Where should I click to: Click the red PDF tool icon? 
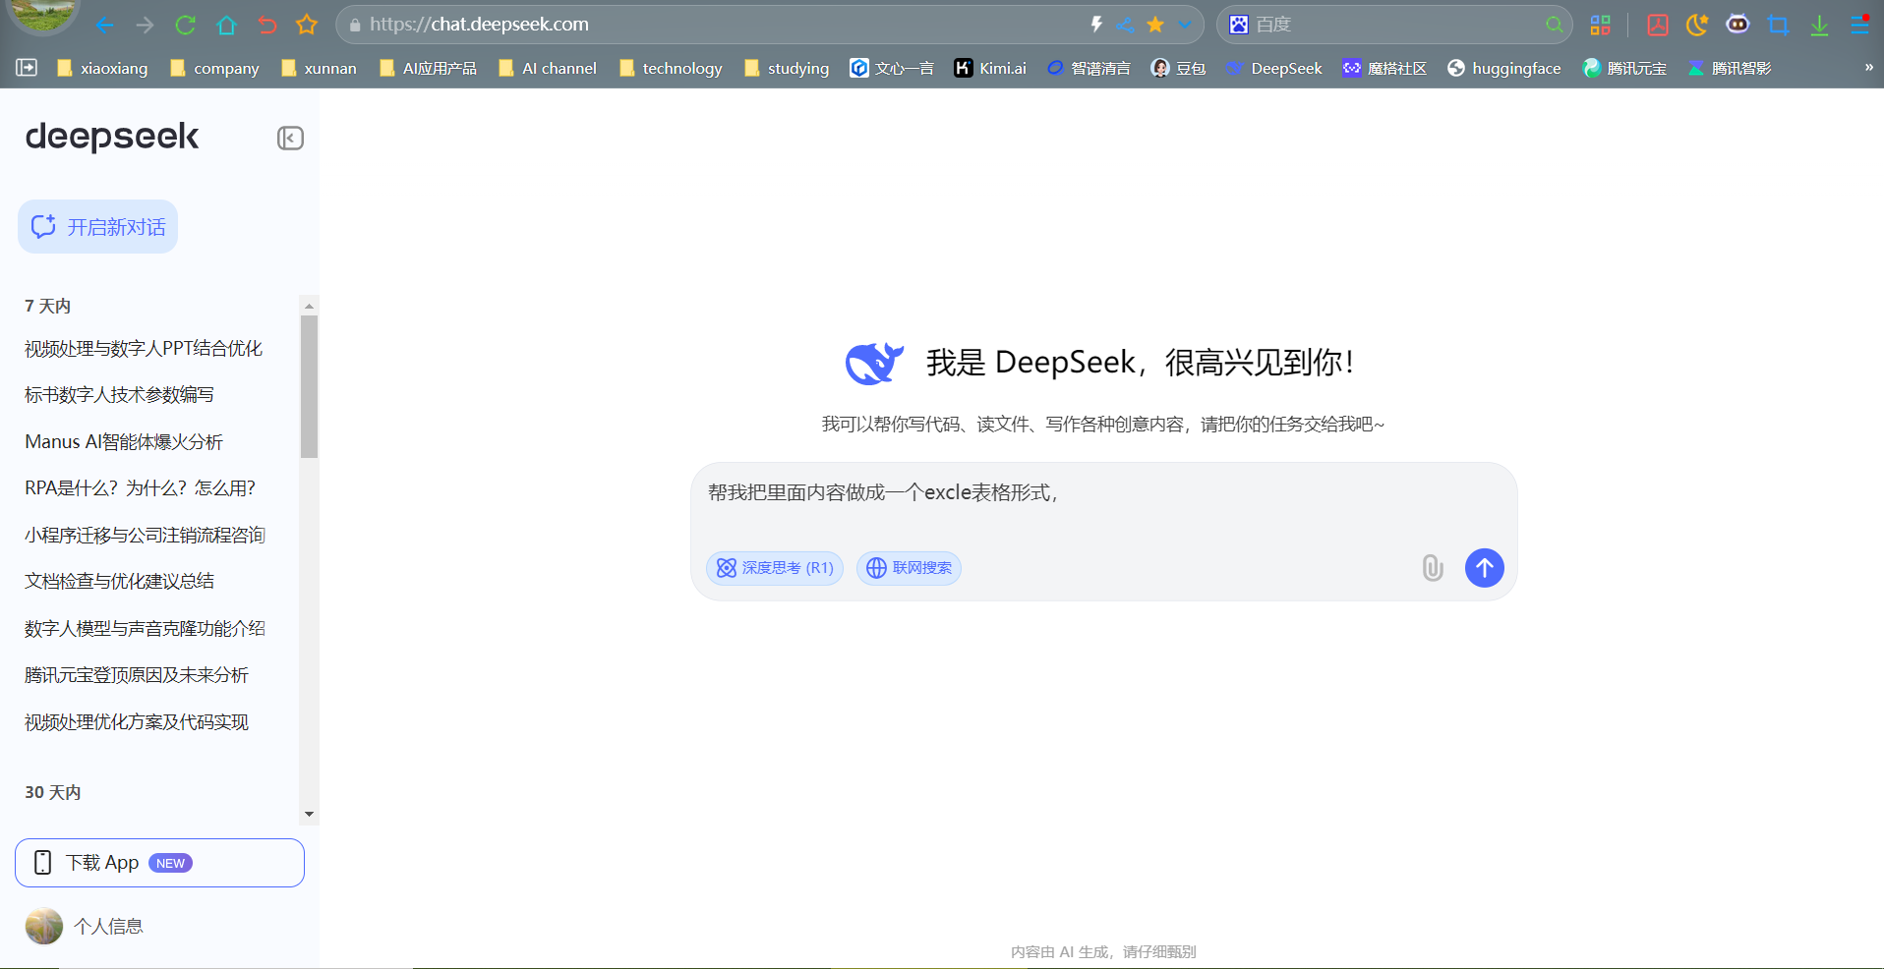1658,25
